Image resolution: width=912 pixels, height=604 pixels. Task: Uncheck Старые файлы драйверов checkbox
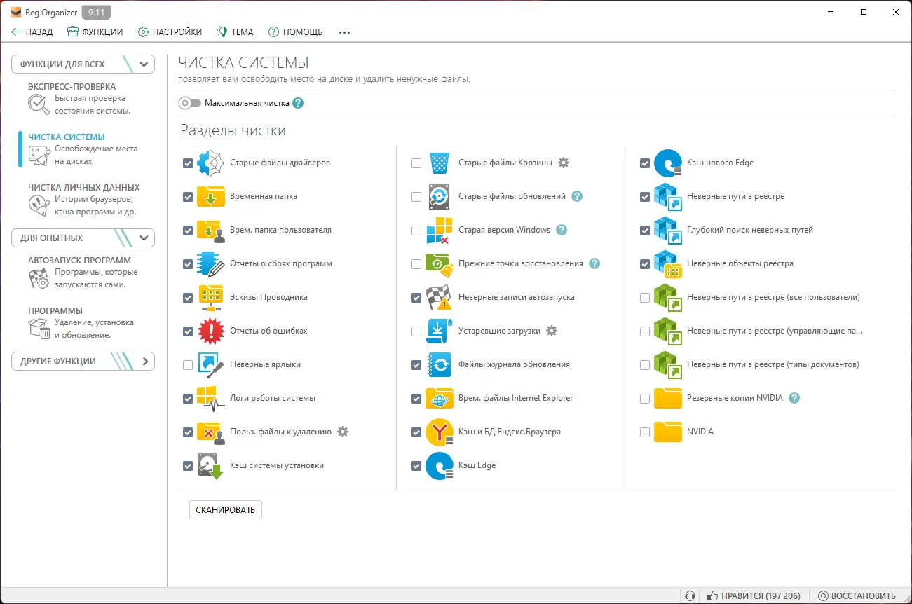pos(188,163)
